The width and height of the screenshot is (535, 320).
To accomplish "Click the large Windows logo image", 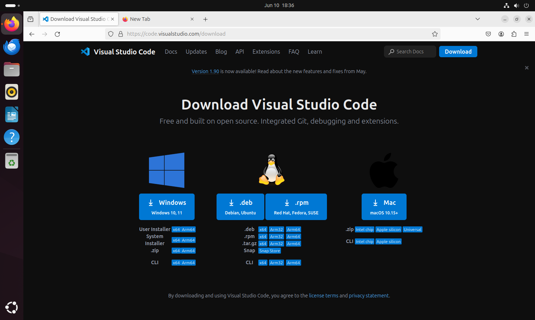I will coord(167,170).
